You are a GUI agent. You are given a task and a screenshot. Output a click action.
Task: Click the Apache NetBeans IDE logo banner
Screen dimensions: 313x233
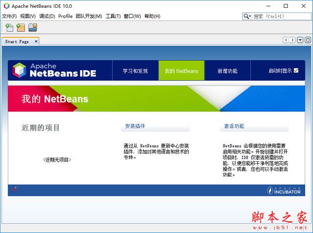click(54, 70)
